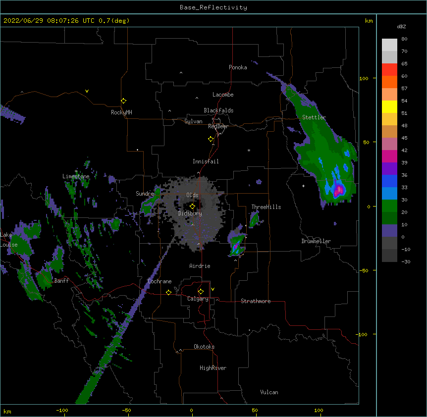This screenshot has height=417, width=427.
Task: Click the dBZ legend heading
Action: coord(401,26)
